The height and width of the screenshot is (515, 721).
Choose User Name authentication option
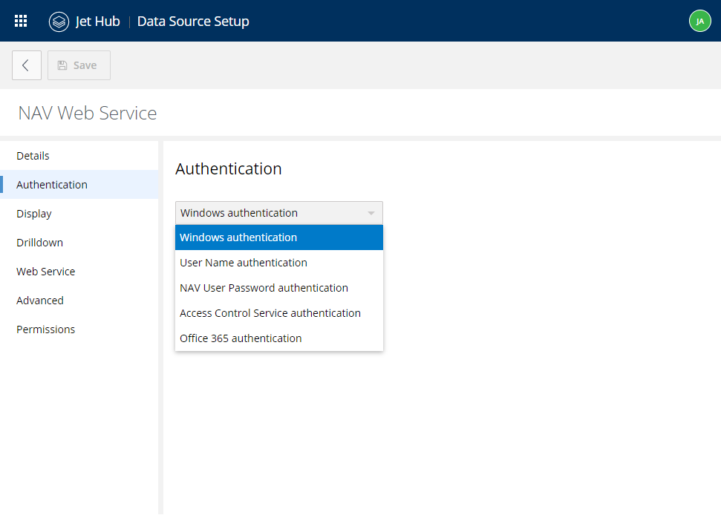278,263
